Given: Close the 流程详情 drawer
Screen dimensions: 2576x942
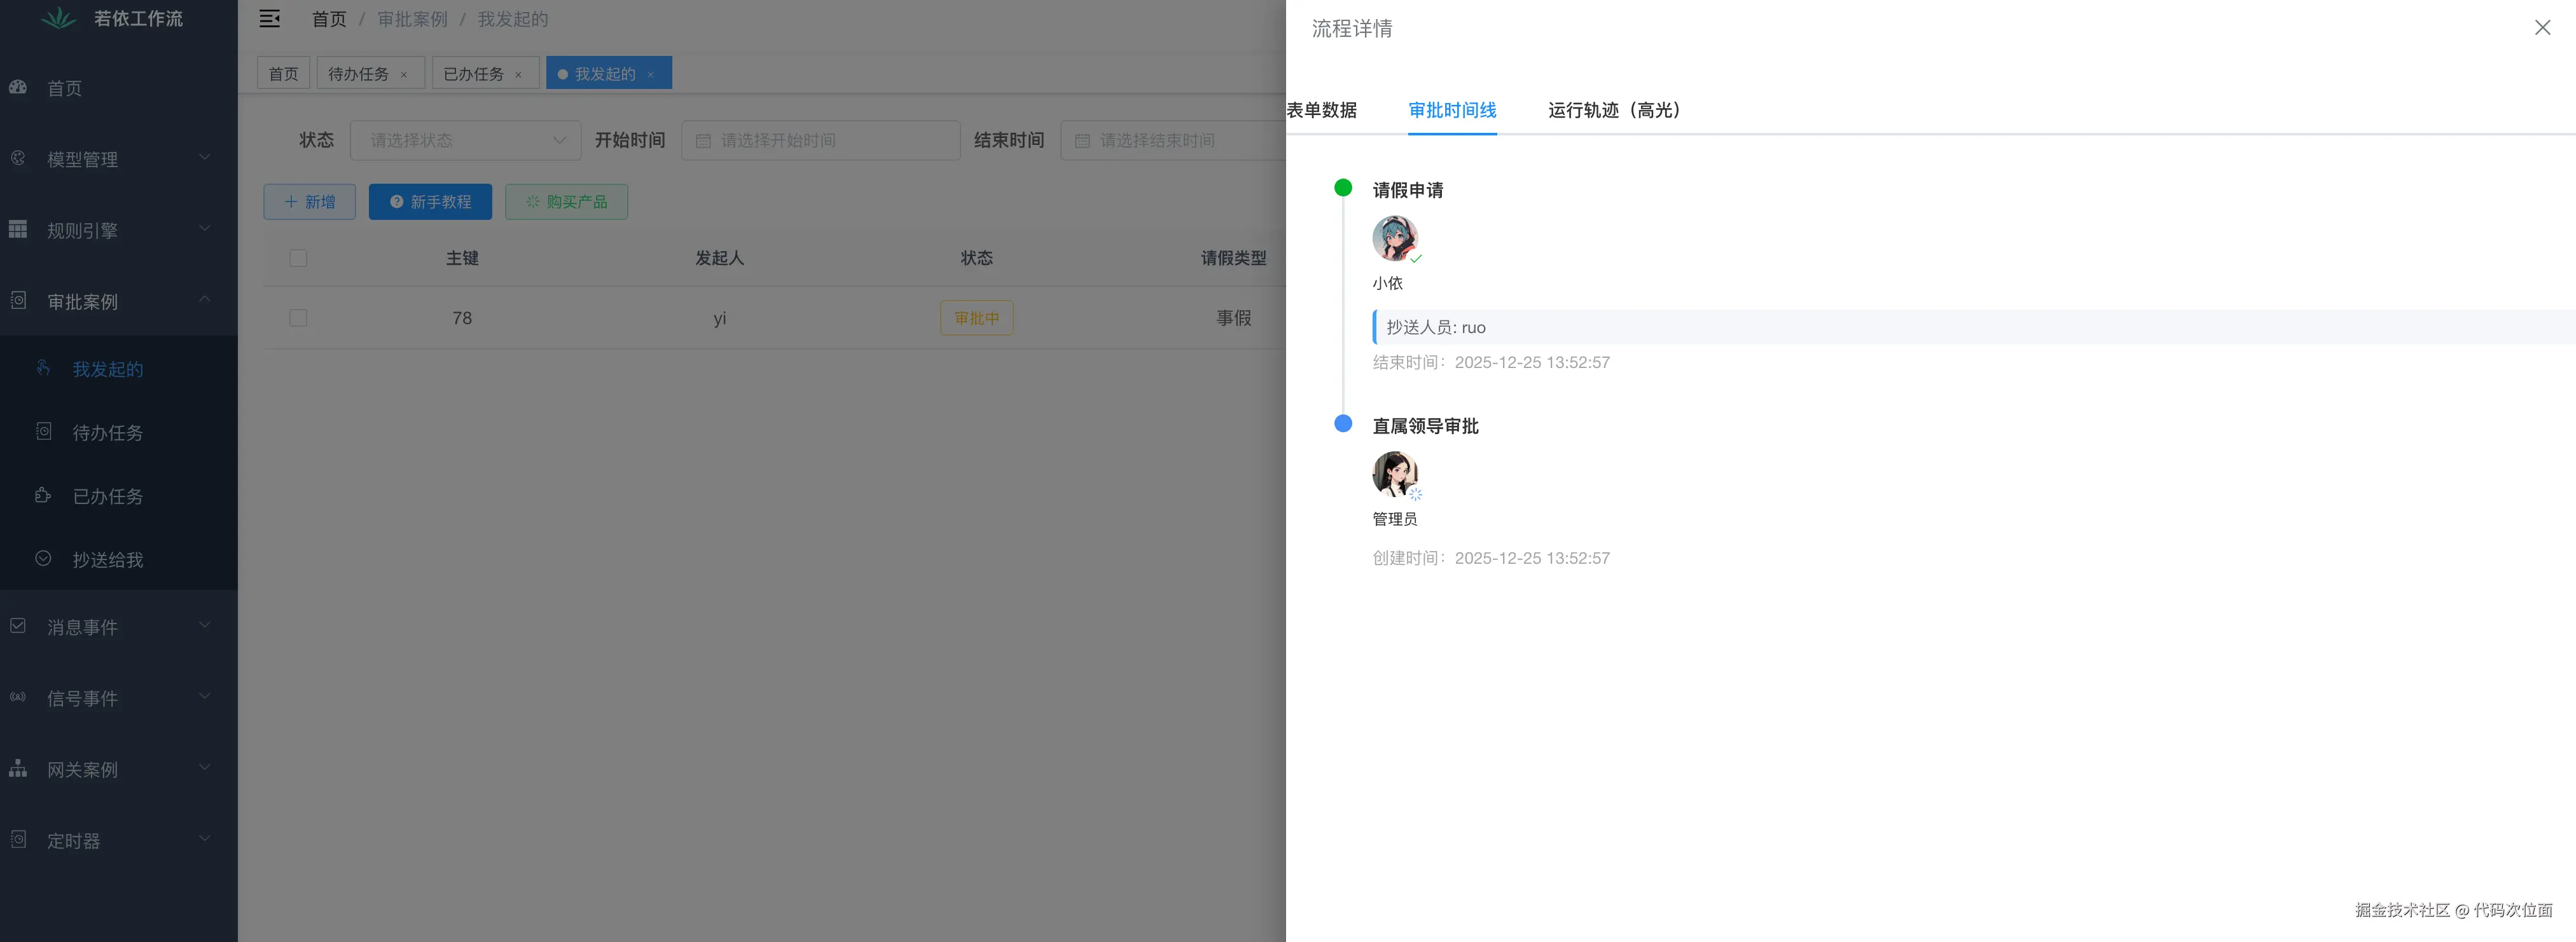Looking at the screenshot, I should click(x=2542, y=28).
